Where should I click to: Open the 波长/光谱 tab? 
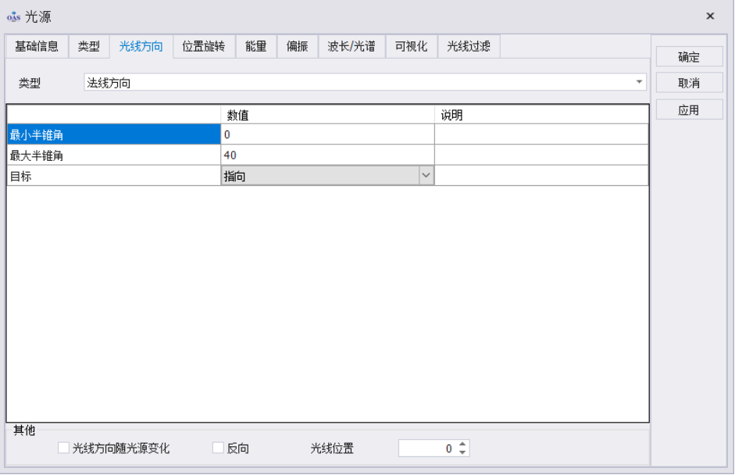point(351,46)
